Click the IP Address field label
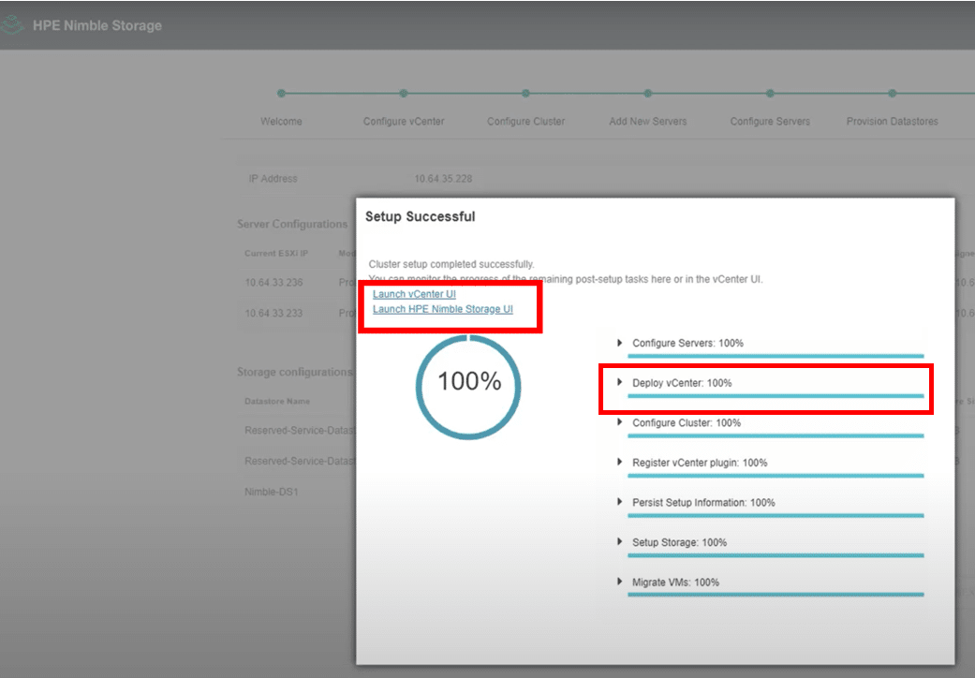The image size is (975, 678). pos(273,178)
